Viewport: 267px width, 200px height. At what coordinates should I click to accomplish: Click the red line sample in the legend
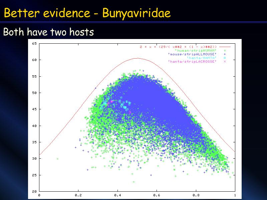pyautogui.click(x=225, y=47)
